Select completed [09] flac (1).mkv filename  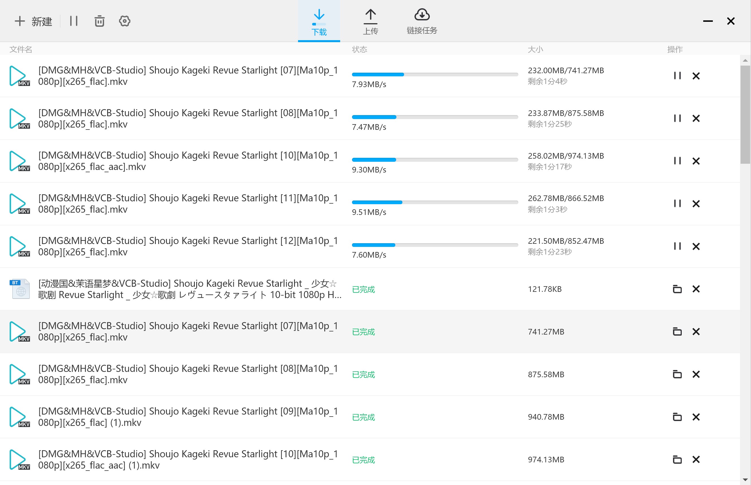click(x=188, y=417)
